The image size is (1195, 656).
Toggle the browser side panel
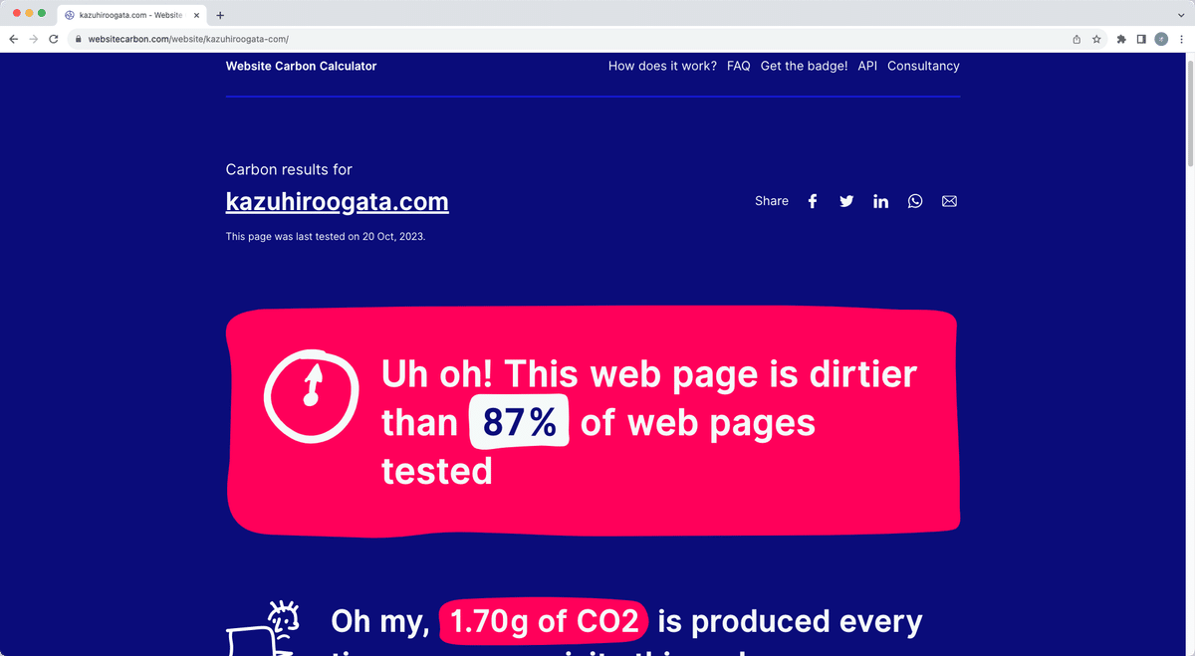[x=1141, y=39]
